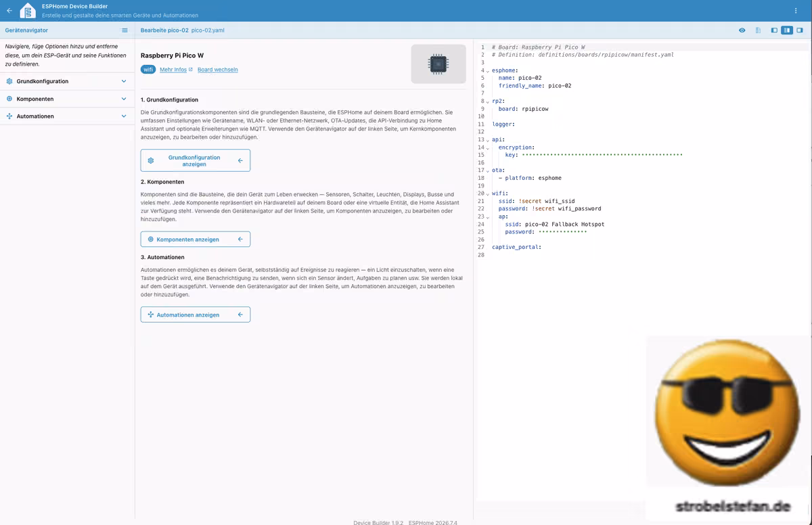812x525 pixels.
Task: Fold the esphome block at line 4
Action: (x=488, y=70)
